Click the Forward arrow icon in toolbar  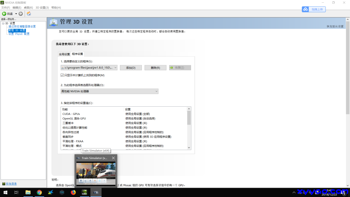(x=21, y=14)
